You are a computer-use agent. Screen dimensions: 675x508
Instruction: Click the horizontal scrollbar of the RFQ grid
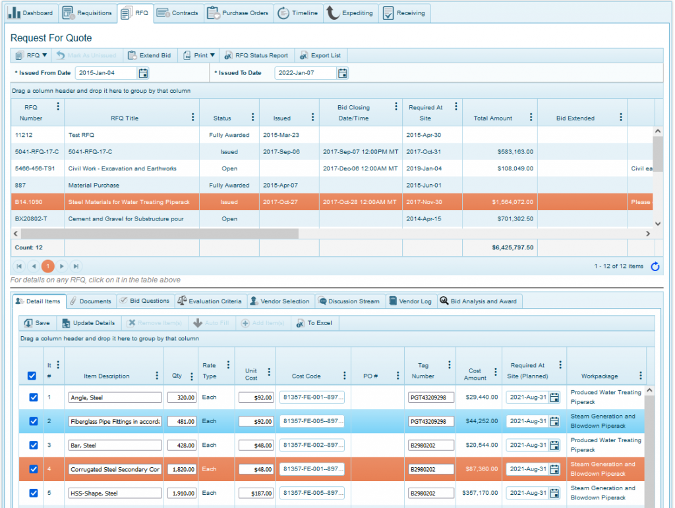158,234
